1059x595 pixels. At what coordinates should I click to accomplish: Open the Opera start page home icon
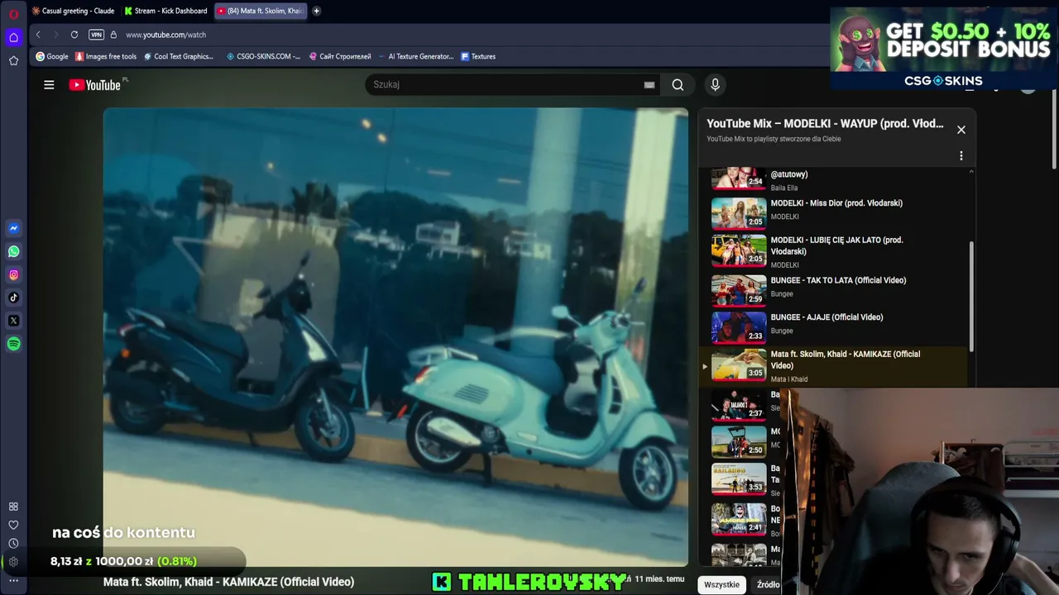(13, 37)
